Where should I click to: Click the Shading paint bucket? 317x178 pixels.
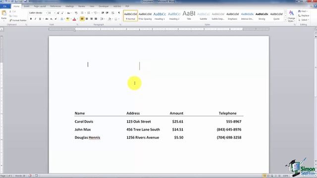(x=109, y=19)
